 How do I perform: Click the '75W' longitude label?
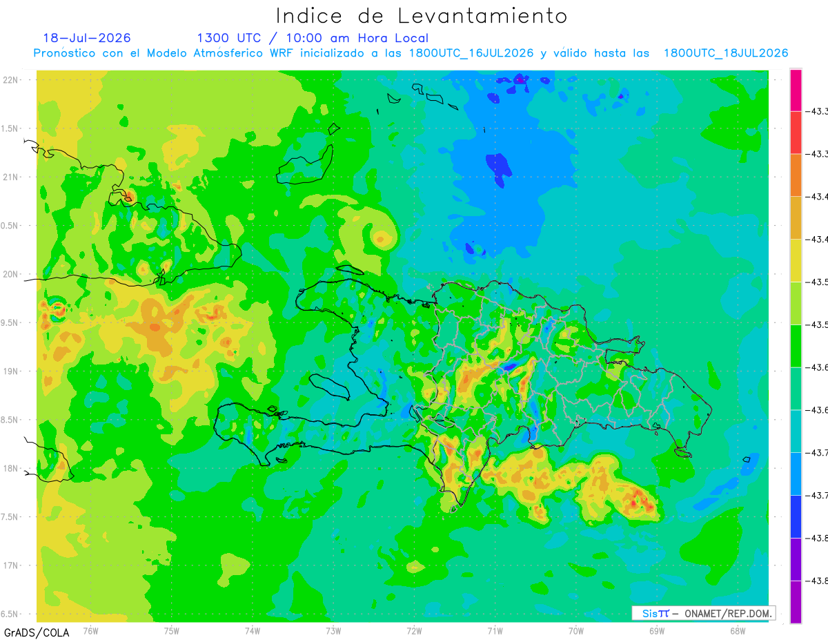[x=172, y=630]
